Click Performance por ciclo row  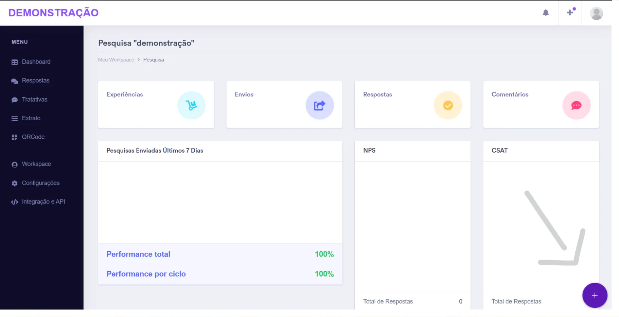[x=220, y=274]
